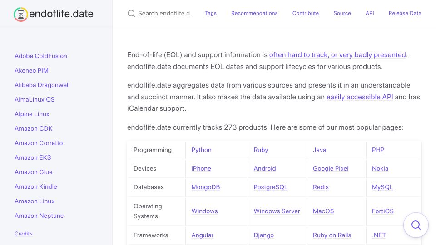Image resolution: width=436 pixels, height=245 pixels.
Task: Click the Programming row label
Action: (153, 150)
